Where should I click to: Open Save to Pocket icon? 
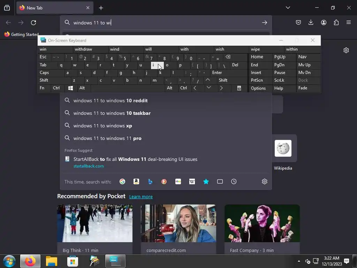[x=298, y=22]
